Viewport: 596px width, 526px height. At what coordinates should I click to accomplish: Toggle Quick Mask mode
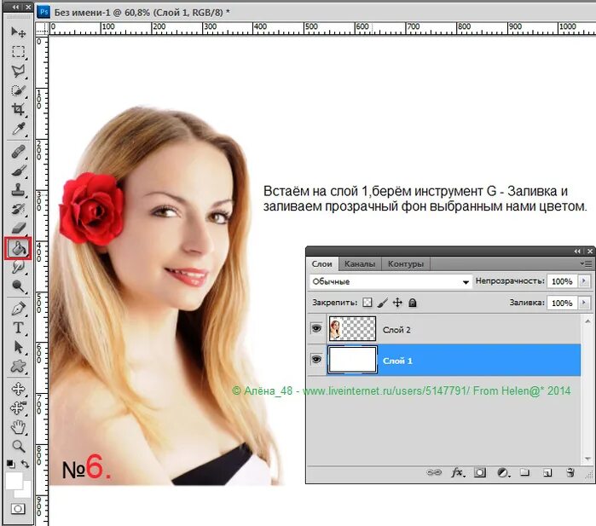(x=18, y=509)
